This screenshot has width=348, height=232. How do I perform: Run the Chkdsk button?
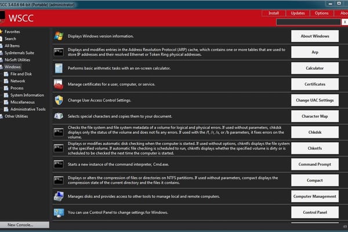point(315,132)
